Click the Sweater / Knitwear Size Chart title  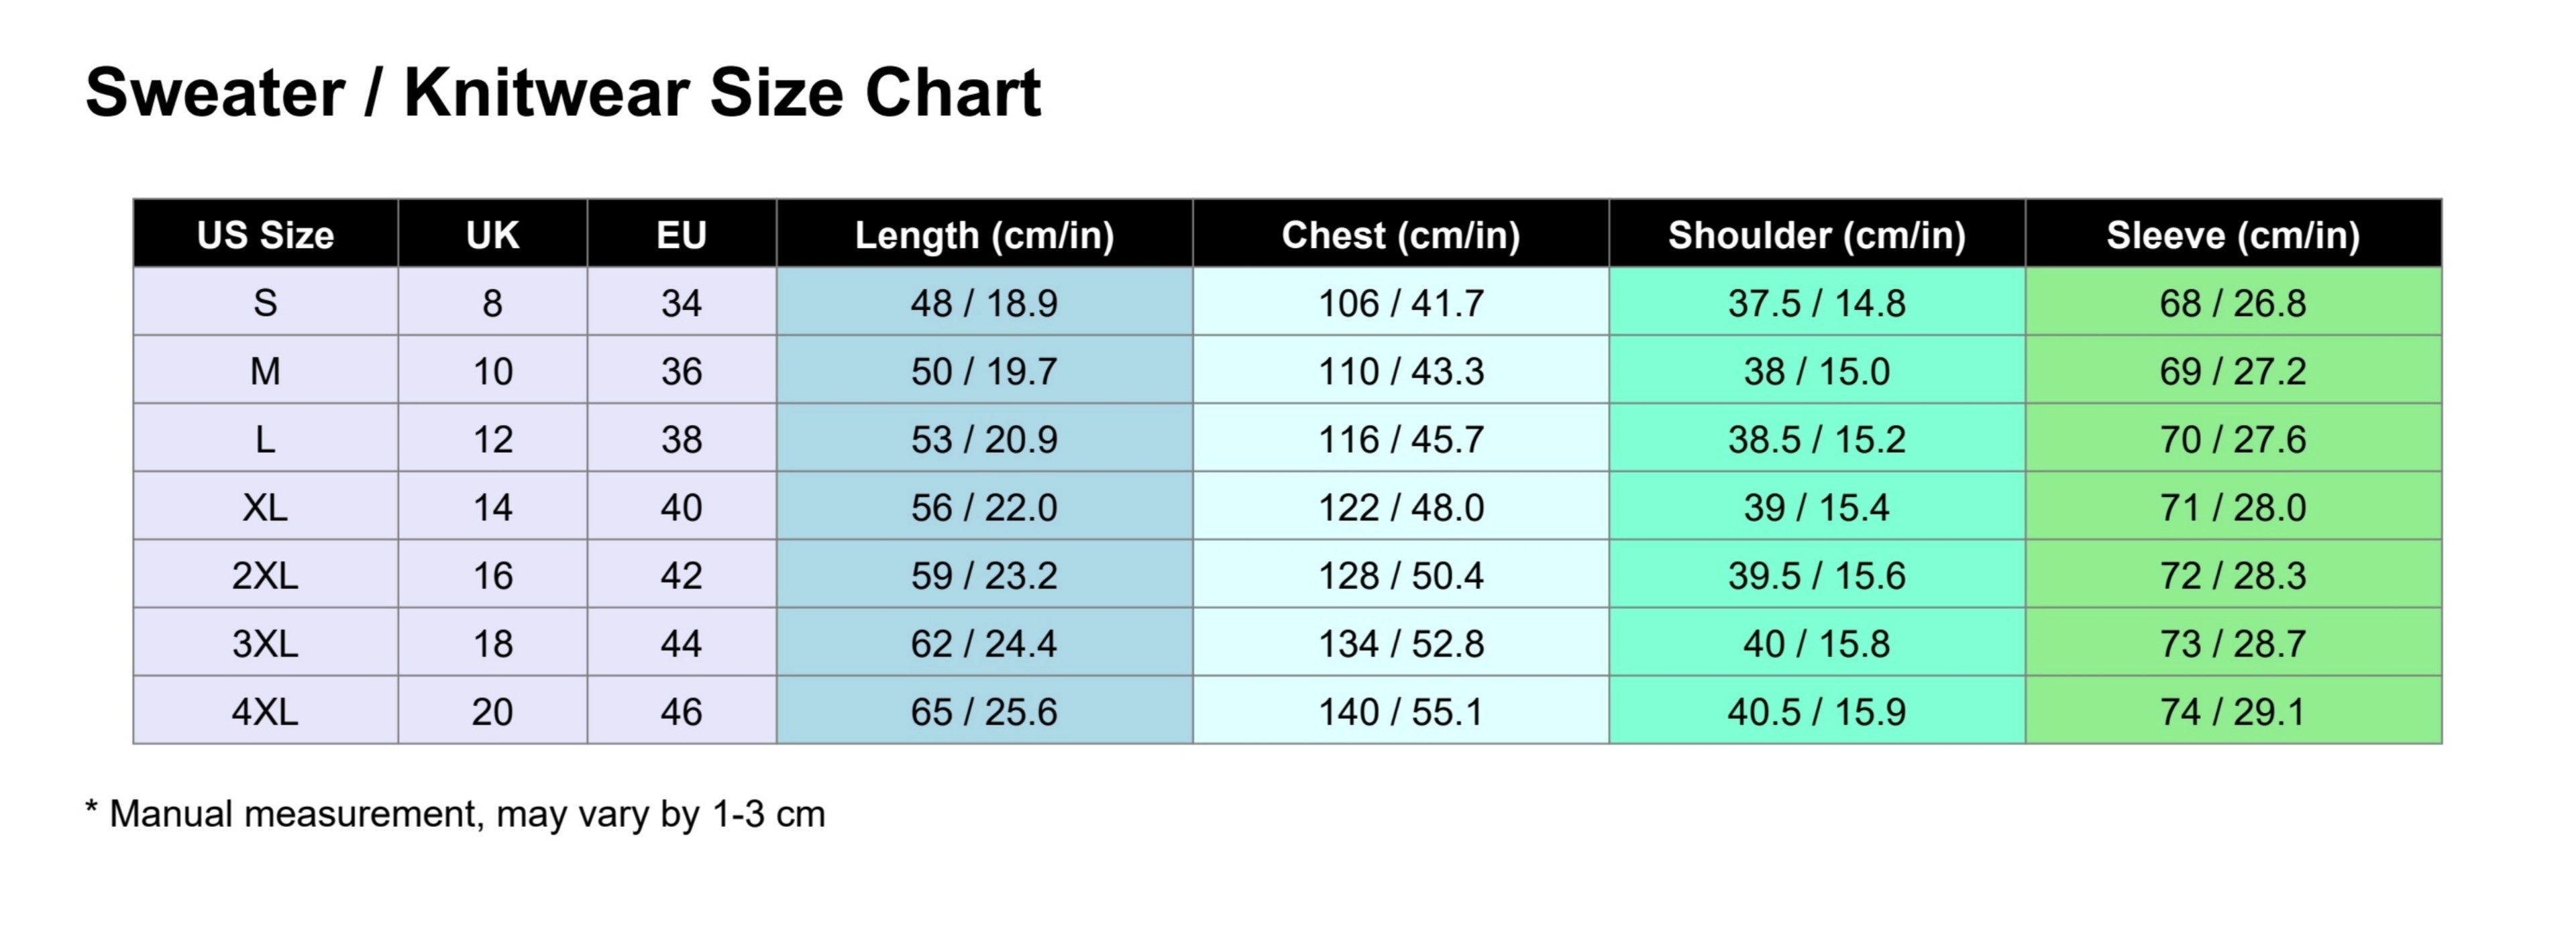pyautogui.click(x=563, y=93)
